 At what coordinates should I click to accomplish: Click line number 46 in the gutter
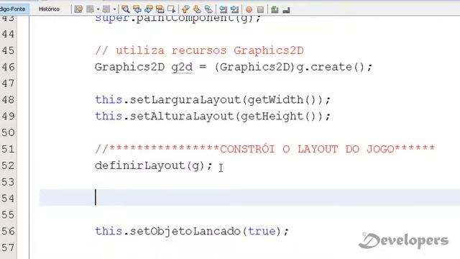8,67
